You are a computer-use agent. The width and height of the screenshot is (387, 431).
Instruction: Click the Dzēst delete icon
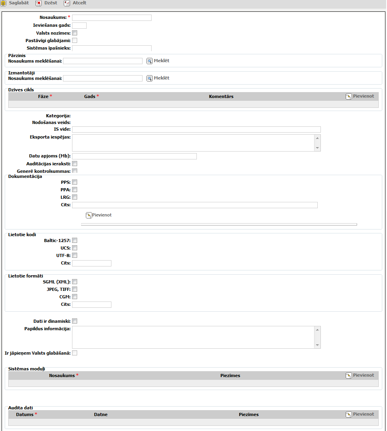39,3
